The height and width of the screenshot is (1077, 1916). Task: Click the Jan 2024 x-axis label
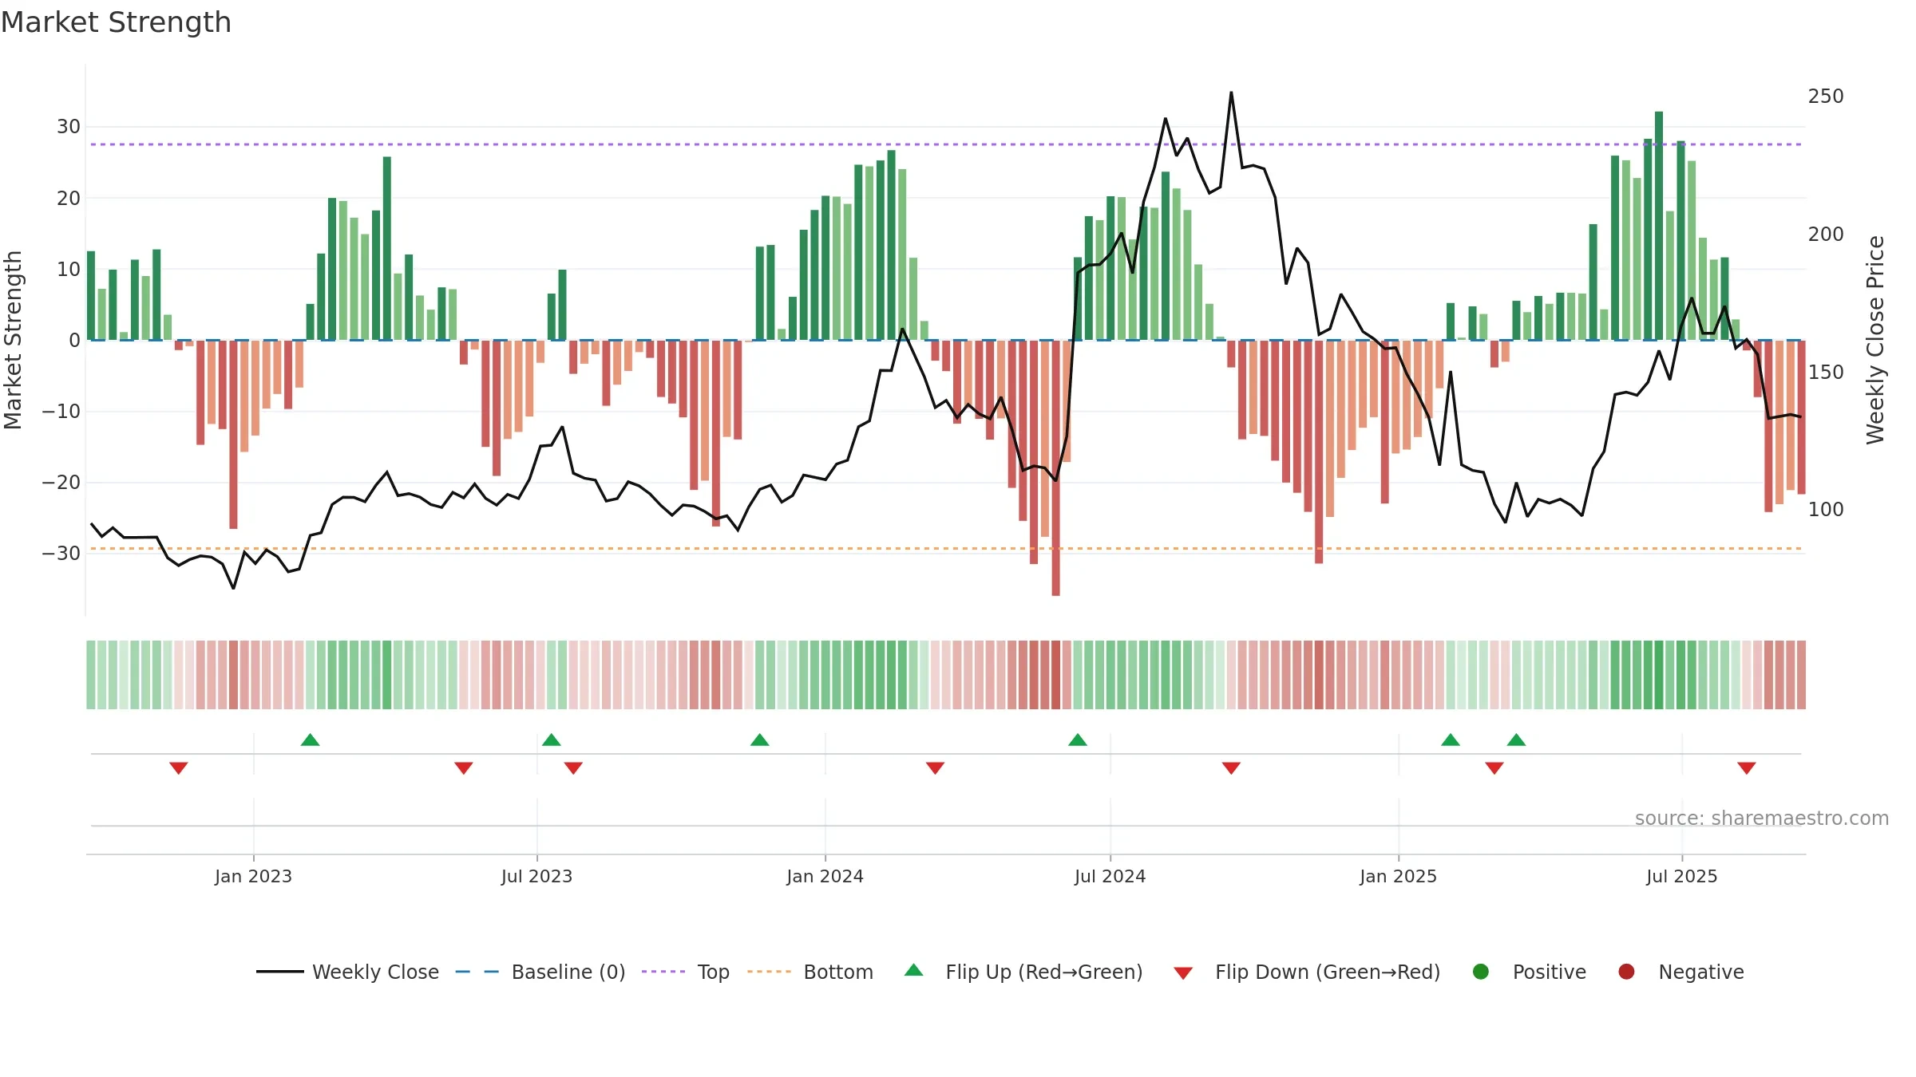point(825,876)
